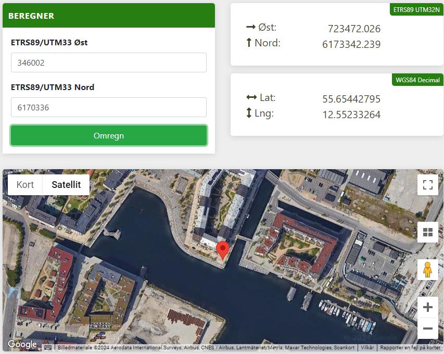Select the Lat value 55.65442795
The image size is (444, 354).
click(x=351, y=99)
